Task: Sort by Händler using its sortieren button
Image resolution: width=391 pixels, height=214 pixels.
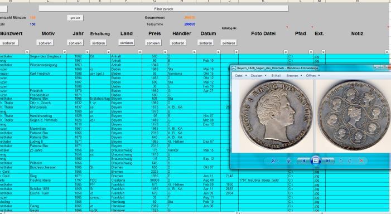Action: (x=178, y=43)
